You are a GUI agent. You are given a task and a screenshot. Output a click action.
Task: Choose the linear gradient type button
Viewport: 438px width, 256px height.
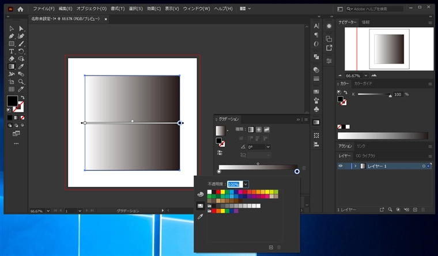[251, 129]
